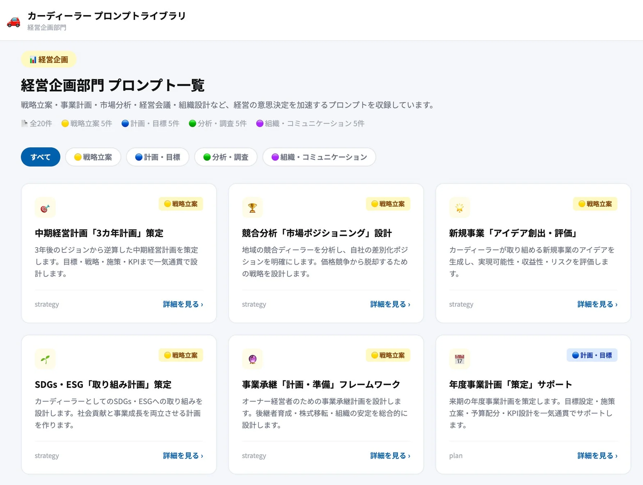Click the crystal ball icon on 事業承継 card
Viewport: 643px width, 485px height.
(x=253, y=359)
